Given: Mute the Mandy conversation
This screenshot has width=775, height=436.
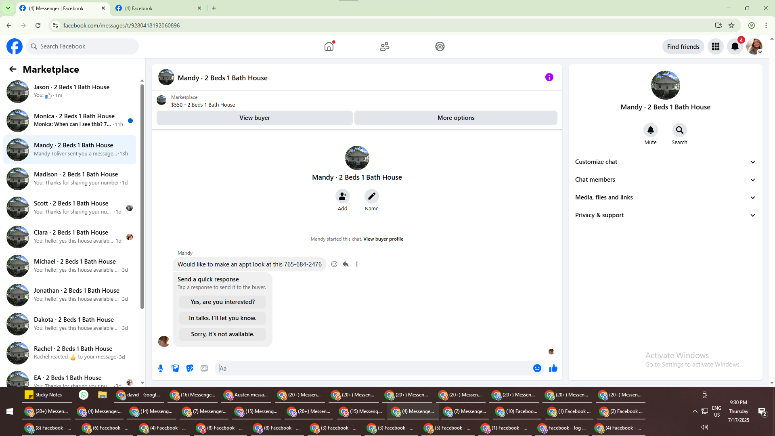Looking at the screenshot, I should click(x=651, y=130).
